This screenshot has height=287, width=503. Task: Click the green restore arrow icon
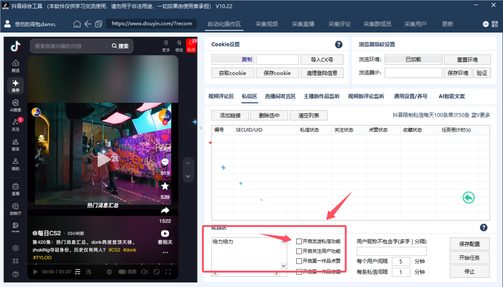469,197
